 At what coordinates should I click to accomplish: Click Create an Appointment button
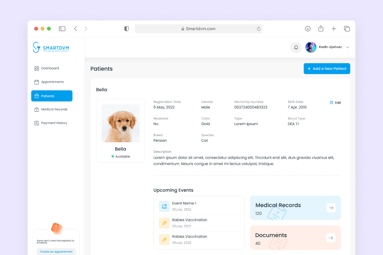click(56, 251)
